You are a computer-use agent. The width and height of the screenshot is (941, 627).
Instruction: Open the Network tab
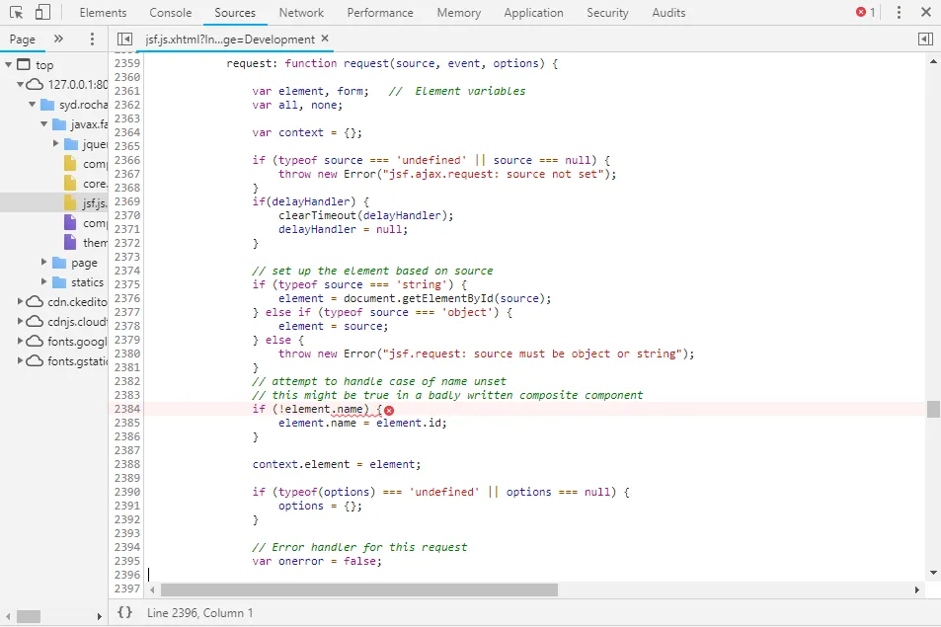(301, 13)
